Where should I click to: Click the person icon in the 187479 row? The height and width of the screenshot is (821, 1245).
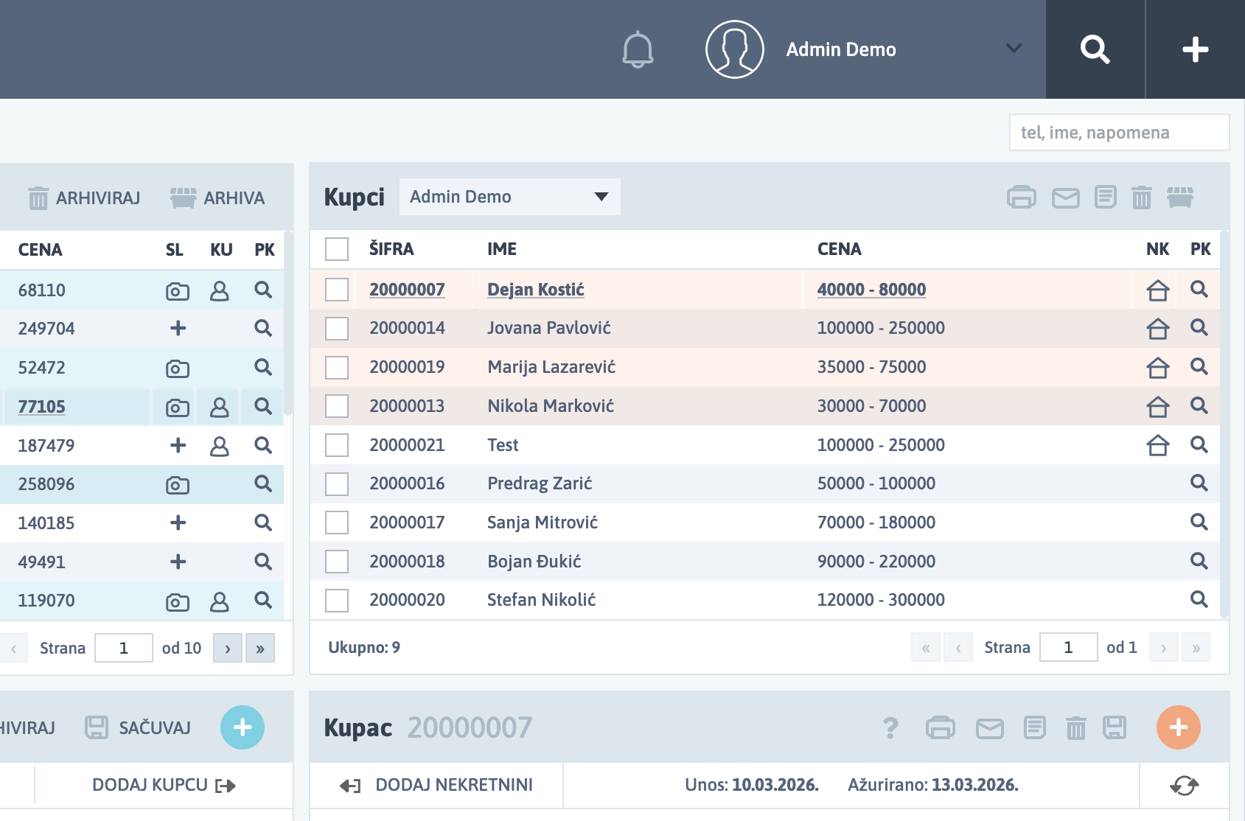point(220,446)
